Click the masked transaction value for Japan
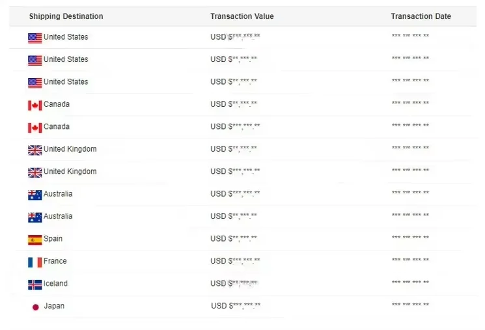485x330 pixels. click(236, 306)
